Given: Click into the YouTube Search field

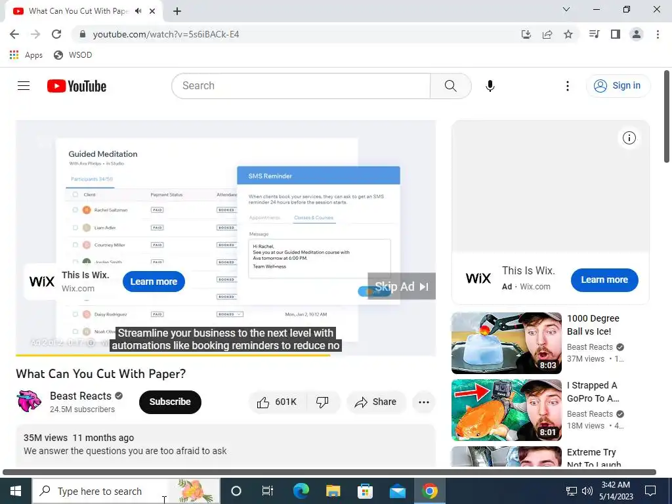Looking at the screenshot, I should pos(301,86).
